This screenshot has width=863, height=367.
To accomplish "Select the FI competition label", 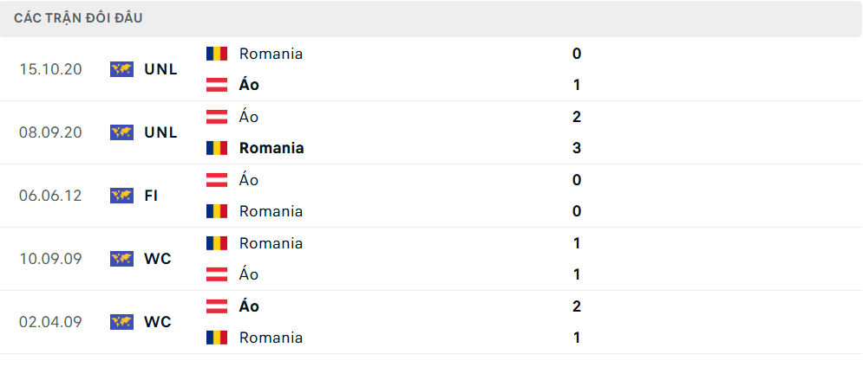I will point(152,196).
